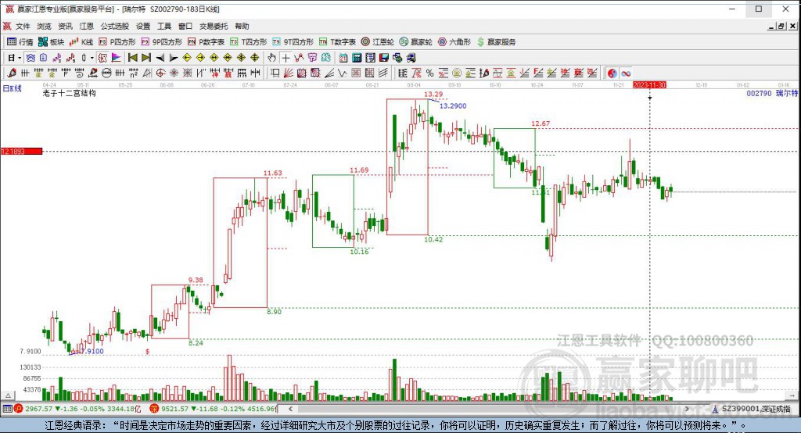801x433 pixels.
Task: Click the 老子十二宫结构 label
Action: 69,93
